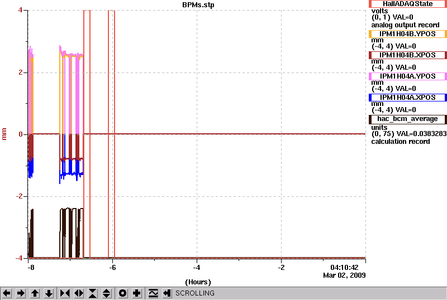Shift the plot down with the down-arrow button
The image size is (447, 300).
click(49, 293)
